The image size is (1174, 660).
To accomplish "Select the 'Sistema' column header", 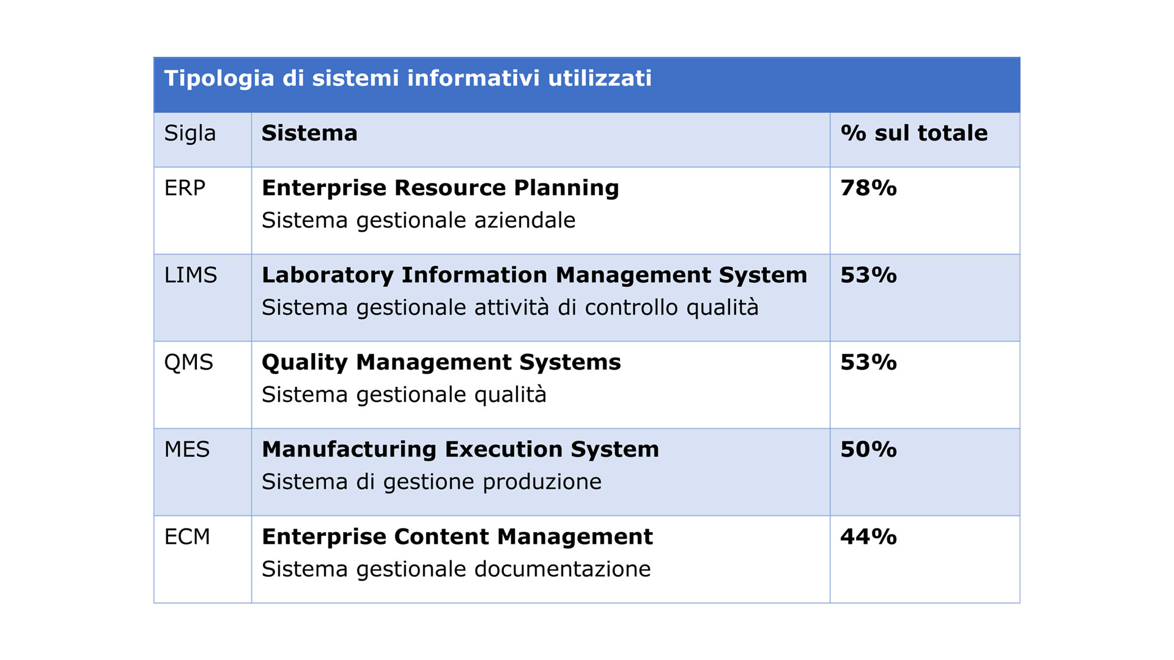I will (x=309, y=134).
